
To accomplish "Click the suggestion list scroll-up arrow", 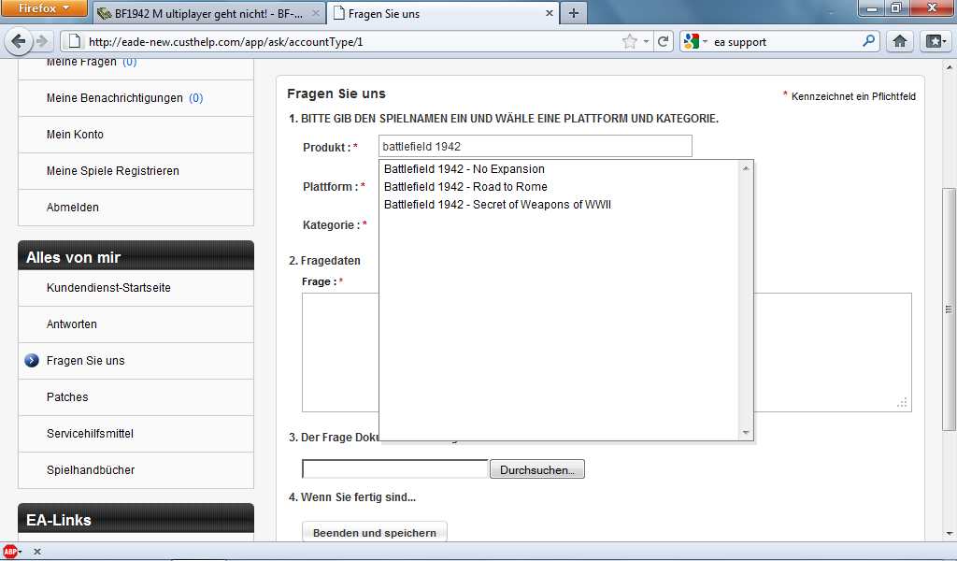I will coord(746,168).
